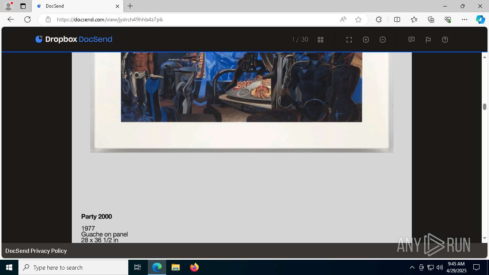489x275 pixels.
Task: Open File Explorer from taskbar
Action: (175, 267)
